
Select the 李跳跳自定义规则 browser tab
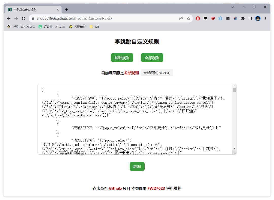33,10
